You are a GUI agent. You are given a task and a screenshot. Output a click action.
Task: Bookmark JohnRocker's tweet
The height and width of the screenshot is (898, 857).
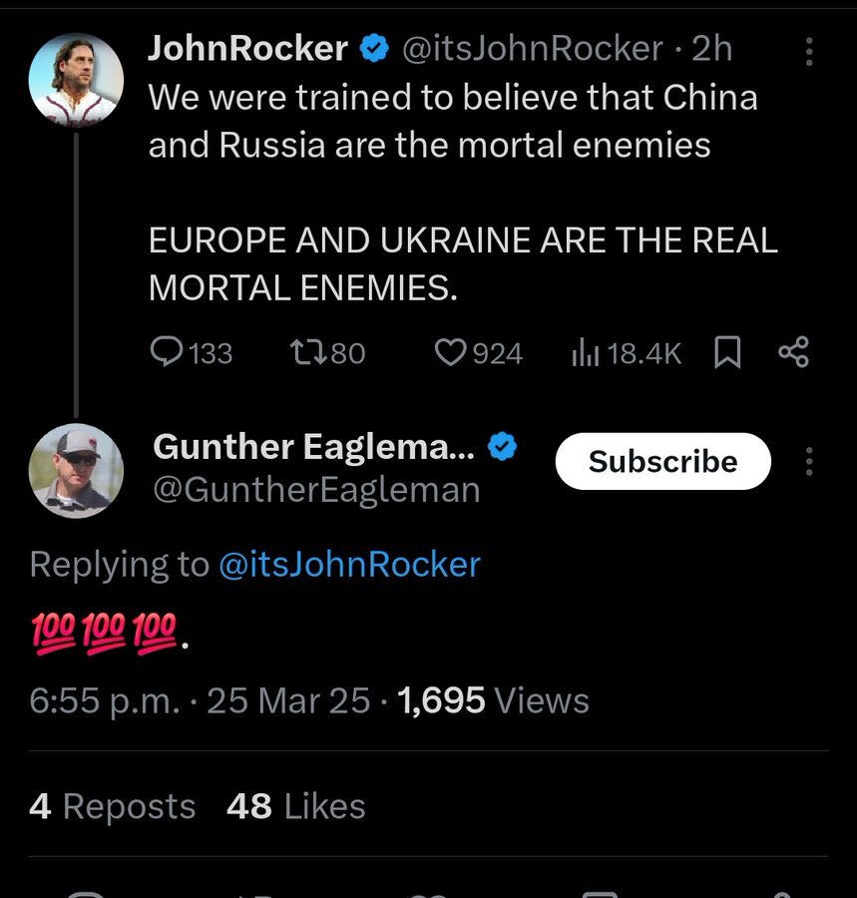pyautogui.click(x=728, y=351)
